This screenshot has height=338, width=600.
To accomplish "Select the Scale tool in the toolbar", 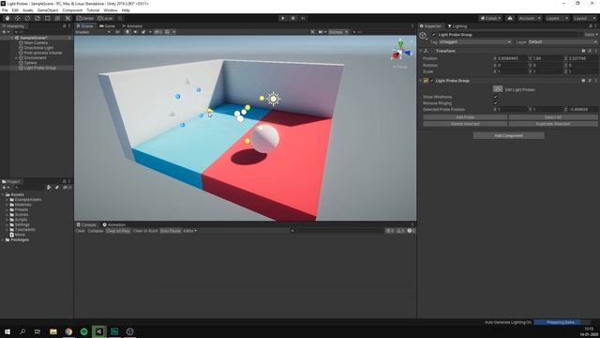I will coord(37,18).
